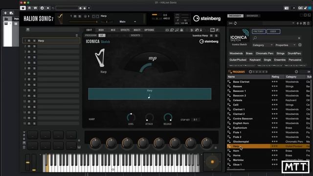Image resolution: width=313 pixels, height=176 pixels.
Task: Clear the search with the X button
Action: click(x=299, y=38)
